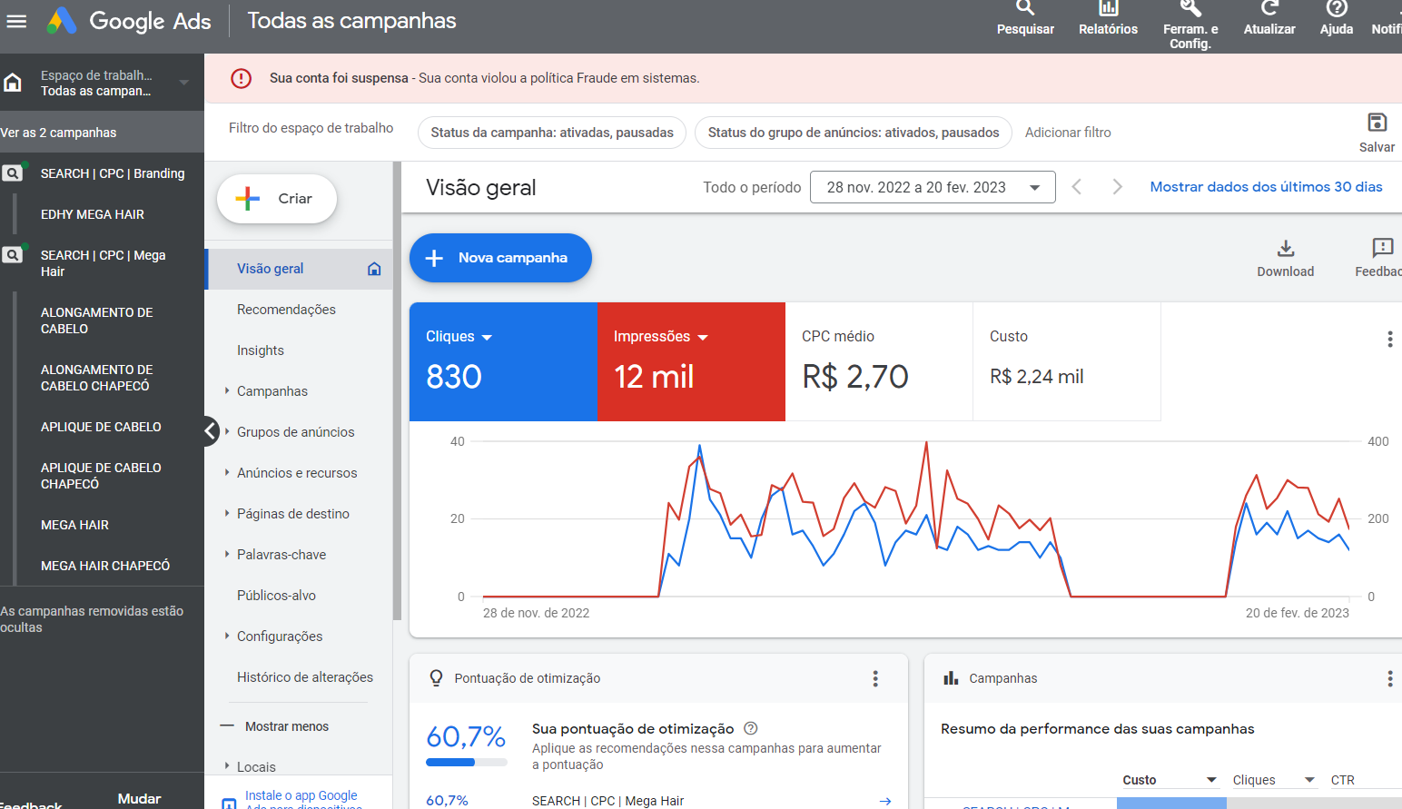The image size is (1402, 809).
Task: Go to next date period arrow
Action: click(1117, 187)
